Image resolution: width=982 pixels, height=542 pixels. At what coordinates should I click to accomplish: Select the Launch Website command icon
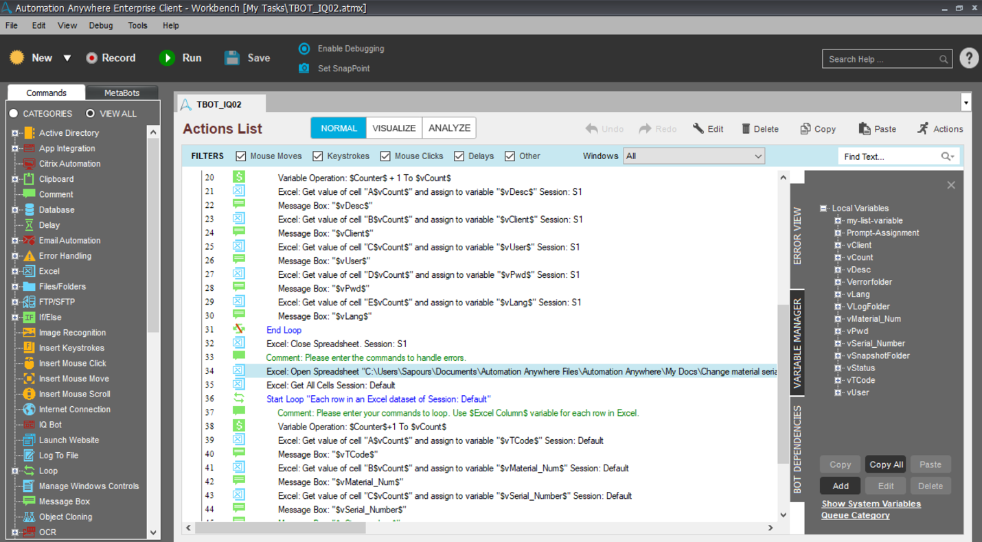click(x=29, y=440)
